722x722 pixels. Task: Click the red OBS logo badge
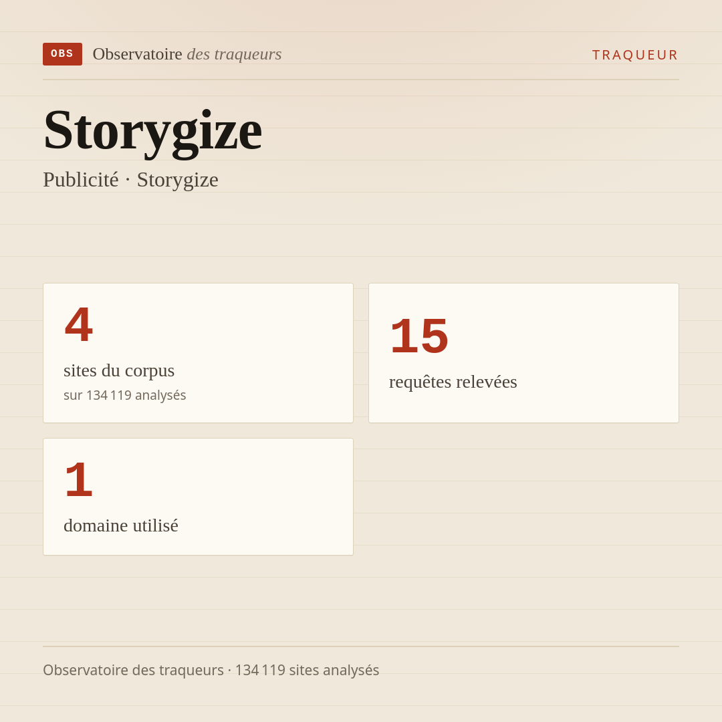tap(62, 54)
